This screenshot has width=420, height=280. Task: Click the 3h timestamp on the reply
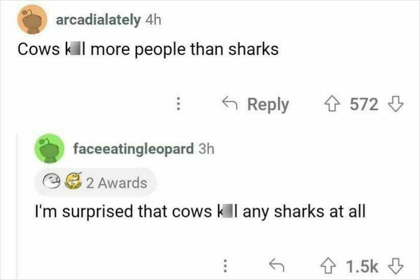pyautogui.click(x=206, y=149)
